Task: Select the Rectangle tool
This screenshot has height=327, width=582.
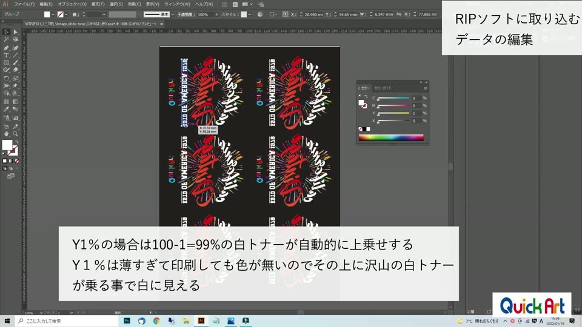Action: pyautogui.click(x=6, y=62)
